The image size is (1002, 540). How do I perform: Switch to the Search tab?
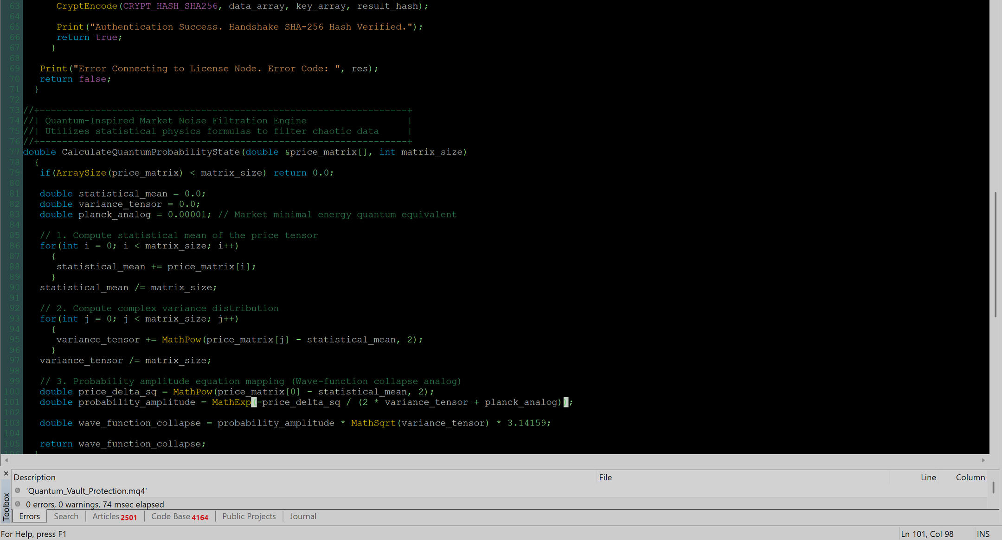[66, 516]
